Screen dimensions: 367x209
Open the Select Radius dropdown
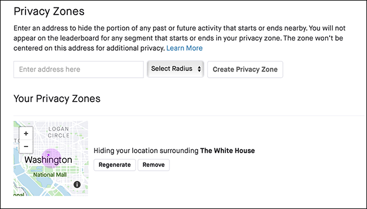point(175,69)
